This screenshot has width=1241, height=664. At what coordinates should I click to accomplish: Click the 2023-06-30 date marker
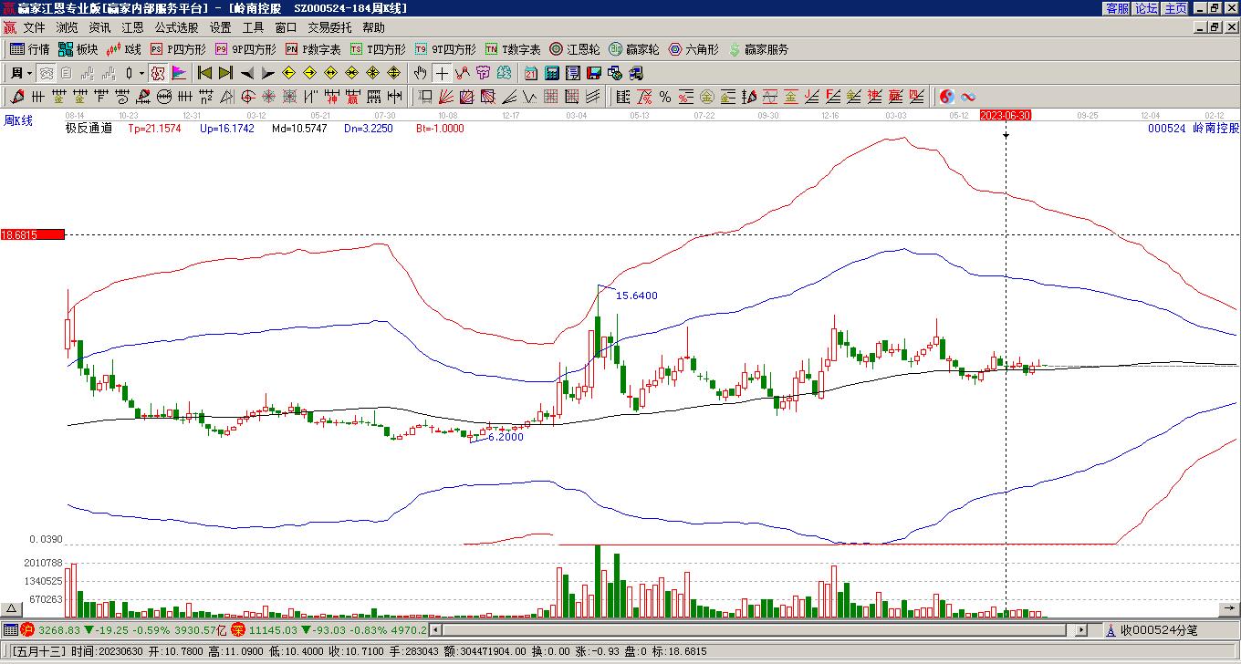pyautogui.click(x=1006, y=115)
